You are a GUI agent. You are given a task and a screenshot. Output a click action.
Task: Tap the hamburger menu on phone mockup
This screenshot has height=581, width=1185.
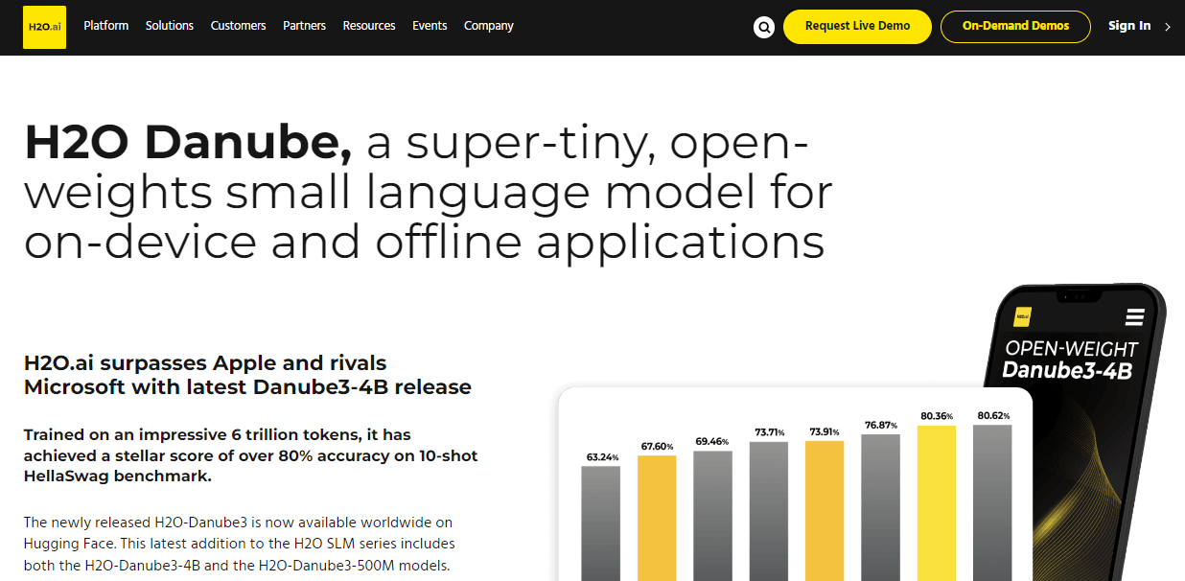coord(1135,317)
